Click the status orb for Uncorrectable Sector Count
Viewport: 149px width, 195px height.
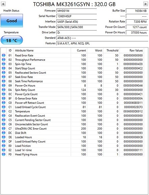coord(4,124)
